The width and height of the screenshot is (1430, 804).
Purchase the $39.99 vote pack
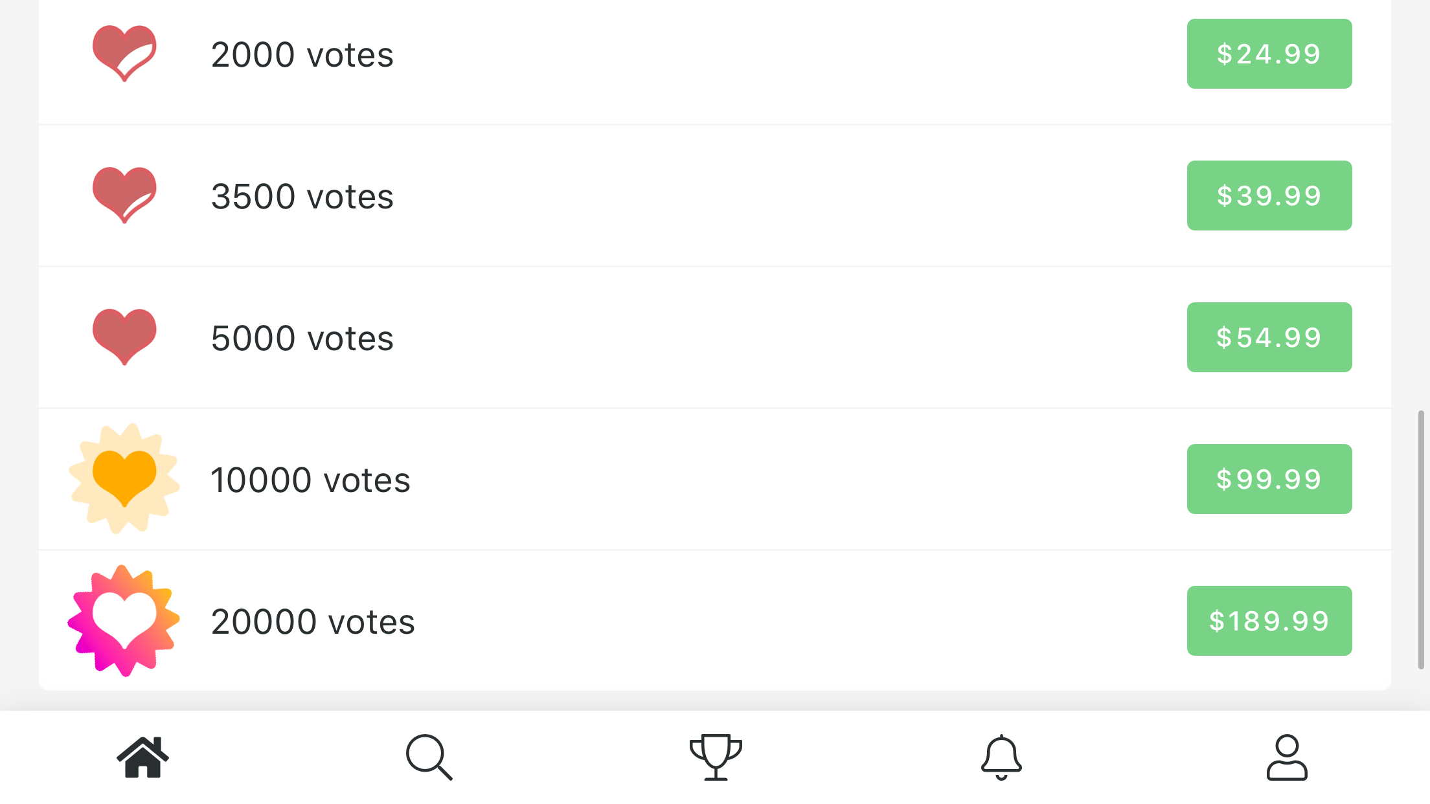click(x=1269, y=195)
